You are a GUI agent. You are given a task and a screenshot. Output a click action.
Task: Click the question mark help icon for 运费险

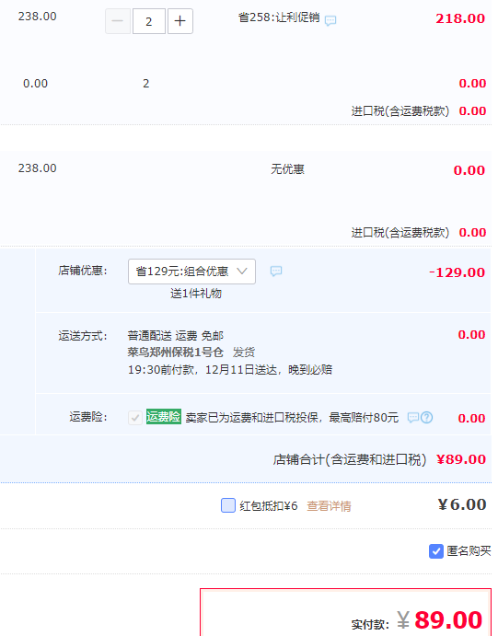pos(426,417)
